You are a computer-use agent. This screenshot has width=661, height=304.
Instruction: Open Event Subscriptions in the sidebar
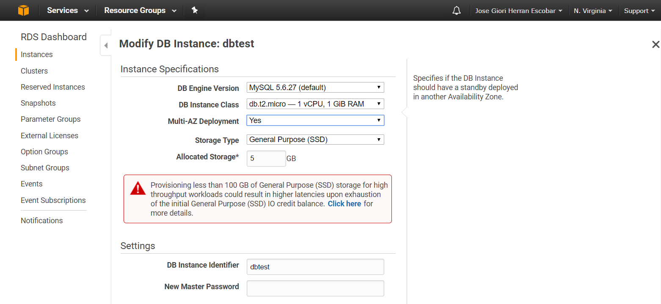click(53, 200)
